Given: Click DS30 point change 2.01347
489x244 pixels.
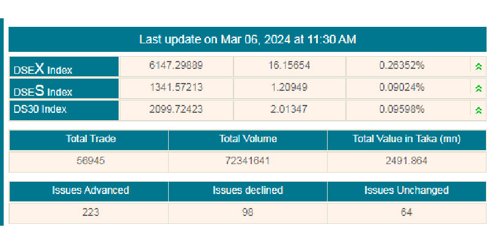Looking at the screenshot, I should [290, 109].
